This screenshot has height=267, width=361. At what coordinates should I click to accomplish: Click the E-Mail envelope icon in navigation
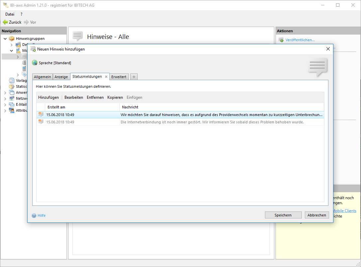coord(12,104)
